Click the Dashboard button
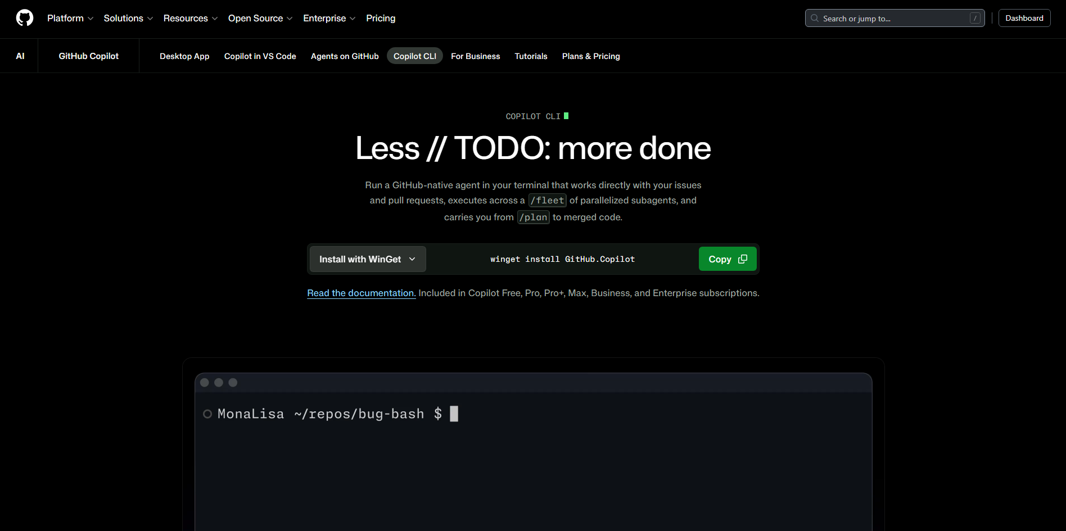This screenshot has width=1066, height=531. (1024, 18)
